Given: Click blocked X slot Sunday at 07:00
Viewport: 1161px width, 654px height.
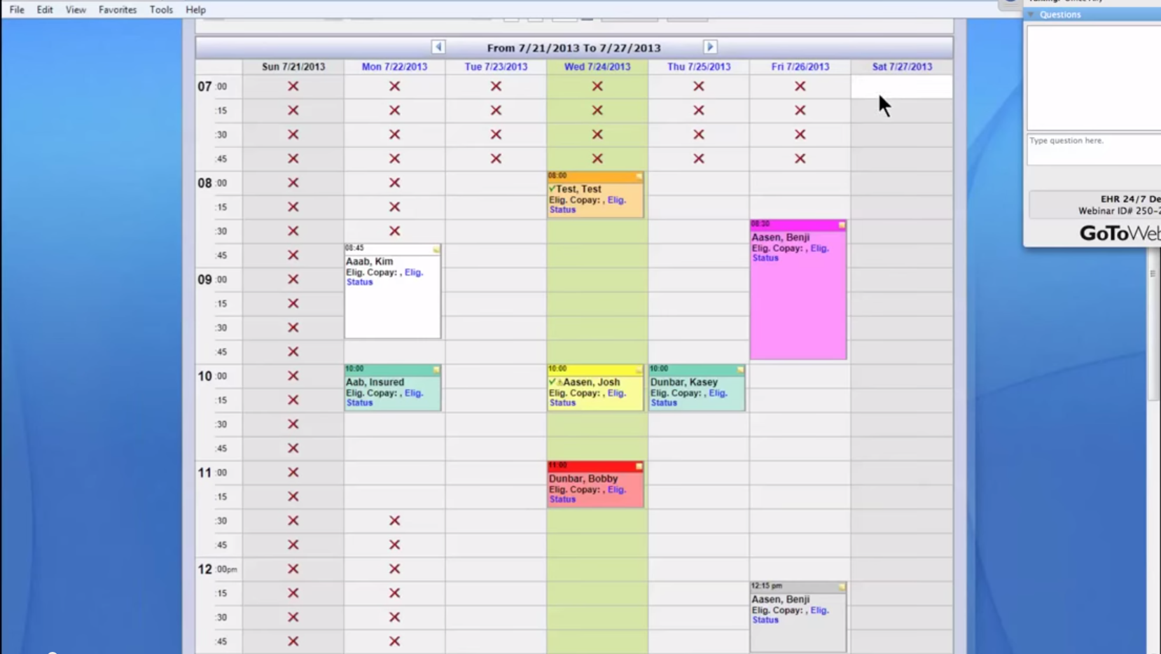Looking at the screenshot, I should tap(293, 86).
